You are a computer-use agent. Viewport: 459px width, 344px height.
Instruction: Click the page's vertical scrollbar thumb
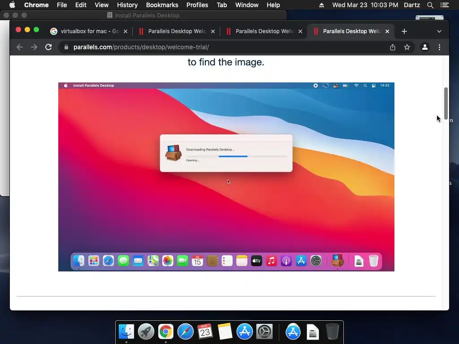[x=446, y=103]
